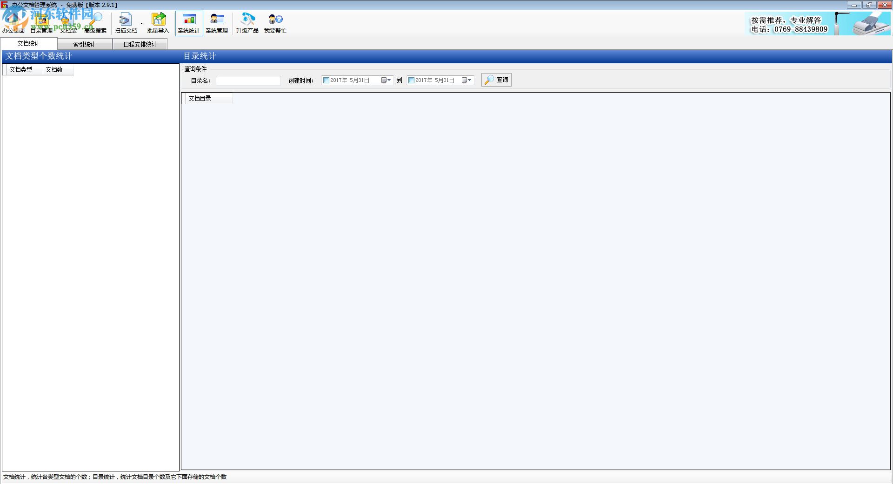Launch 高级搜索 advanced search
This screenshot has width=893, height=484.
click(x=94, y=22)
